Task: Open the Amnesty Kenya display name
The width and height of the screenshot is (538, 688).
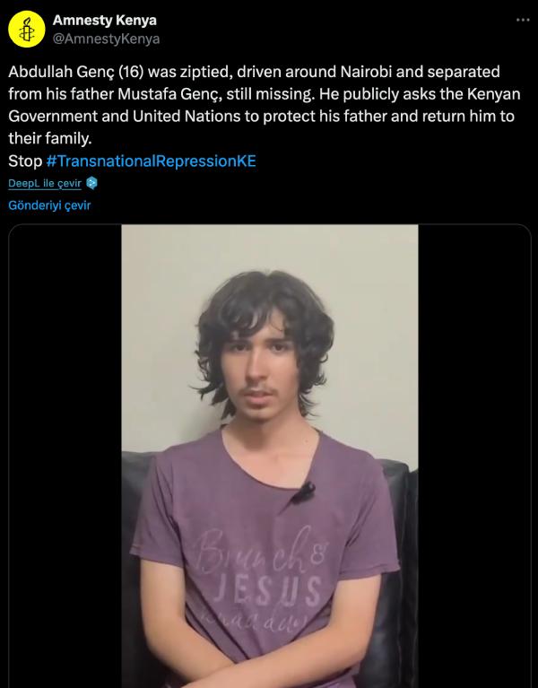Action: (x=104, y=21)
